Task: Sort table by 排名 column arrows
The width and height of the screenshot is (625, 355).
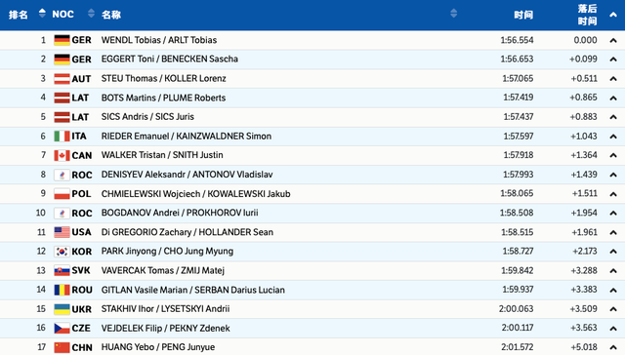Action: (42, 13)
